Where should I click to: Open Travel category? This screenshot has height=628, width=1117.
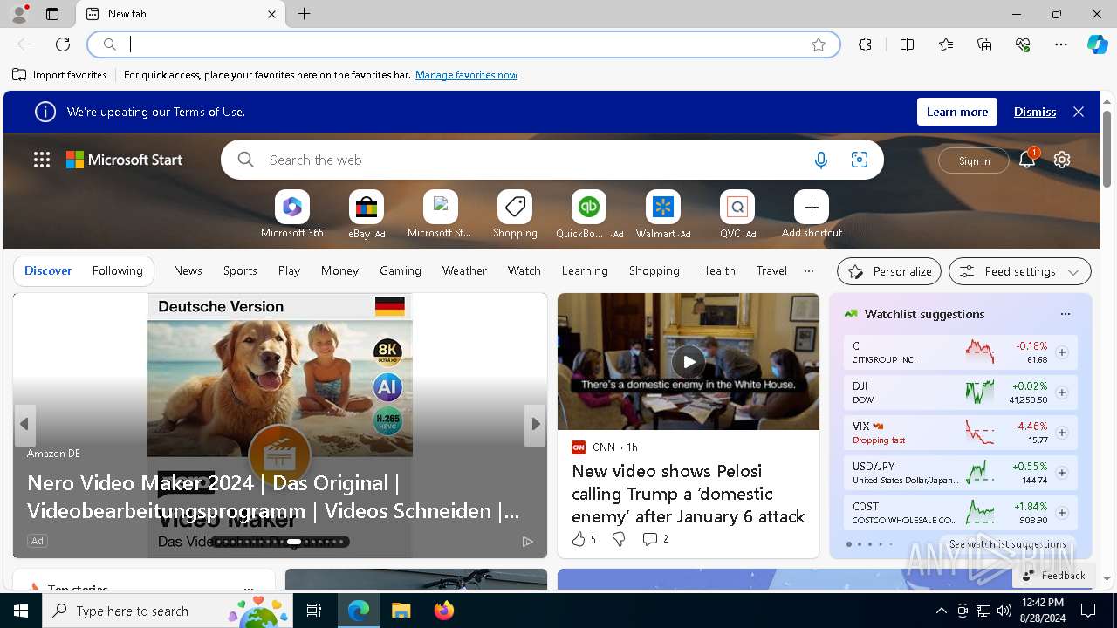771,271
